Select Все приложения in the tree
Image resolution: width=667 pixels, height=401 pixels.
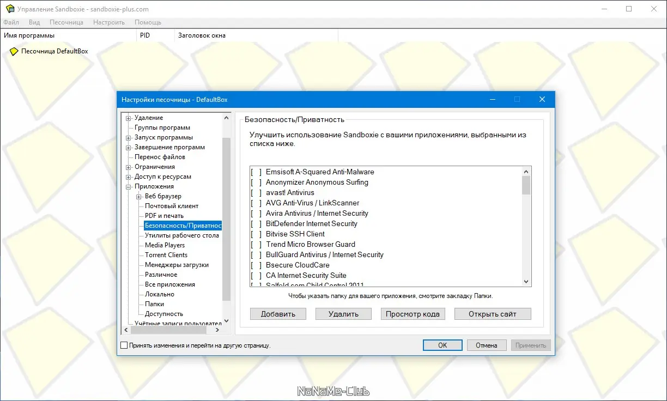[170, 284]
